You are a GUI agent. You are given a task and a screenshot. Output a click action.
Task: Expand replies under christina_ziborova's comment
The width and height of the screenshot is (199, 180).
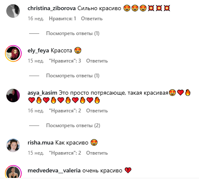click(73, 33)
